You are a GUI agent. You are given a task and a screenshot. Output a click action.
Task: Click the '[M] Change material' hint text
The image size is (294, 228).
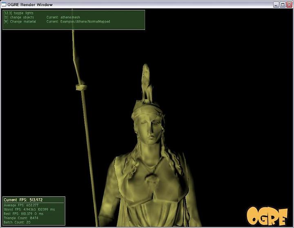pos(20,22)
